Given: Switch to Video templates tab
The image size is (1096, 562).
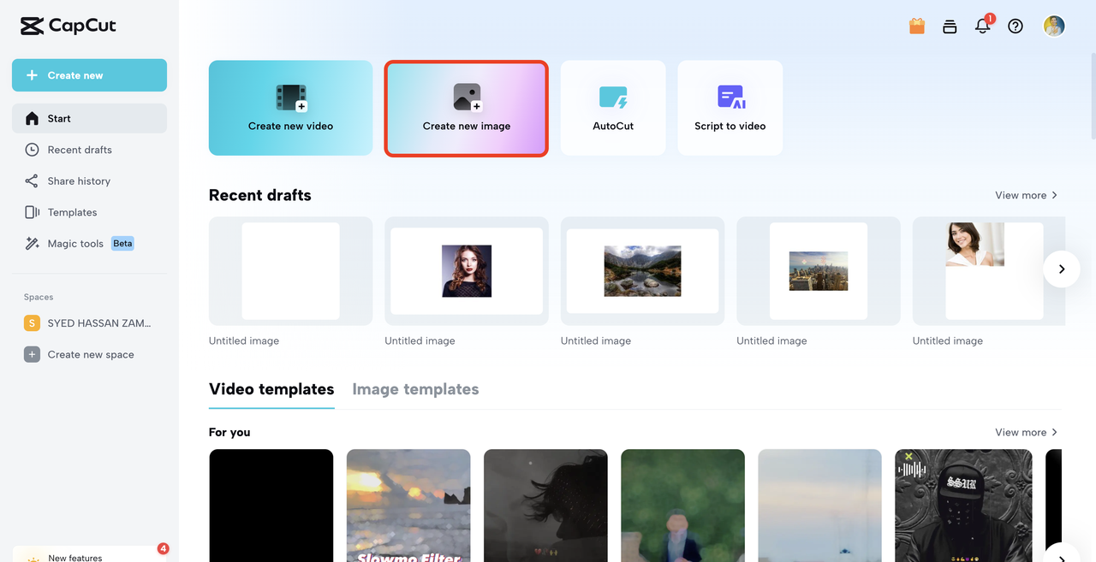Looking at the screenshot, I should tap(271, 389).
